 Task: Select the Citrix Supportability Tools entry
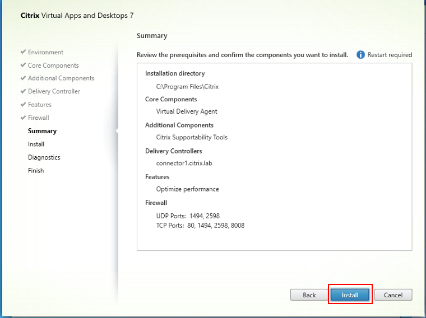point(192,137)
